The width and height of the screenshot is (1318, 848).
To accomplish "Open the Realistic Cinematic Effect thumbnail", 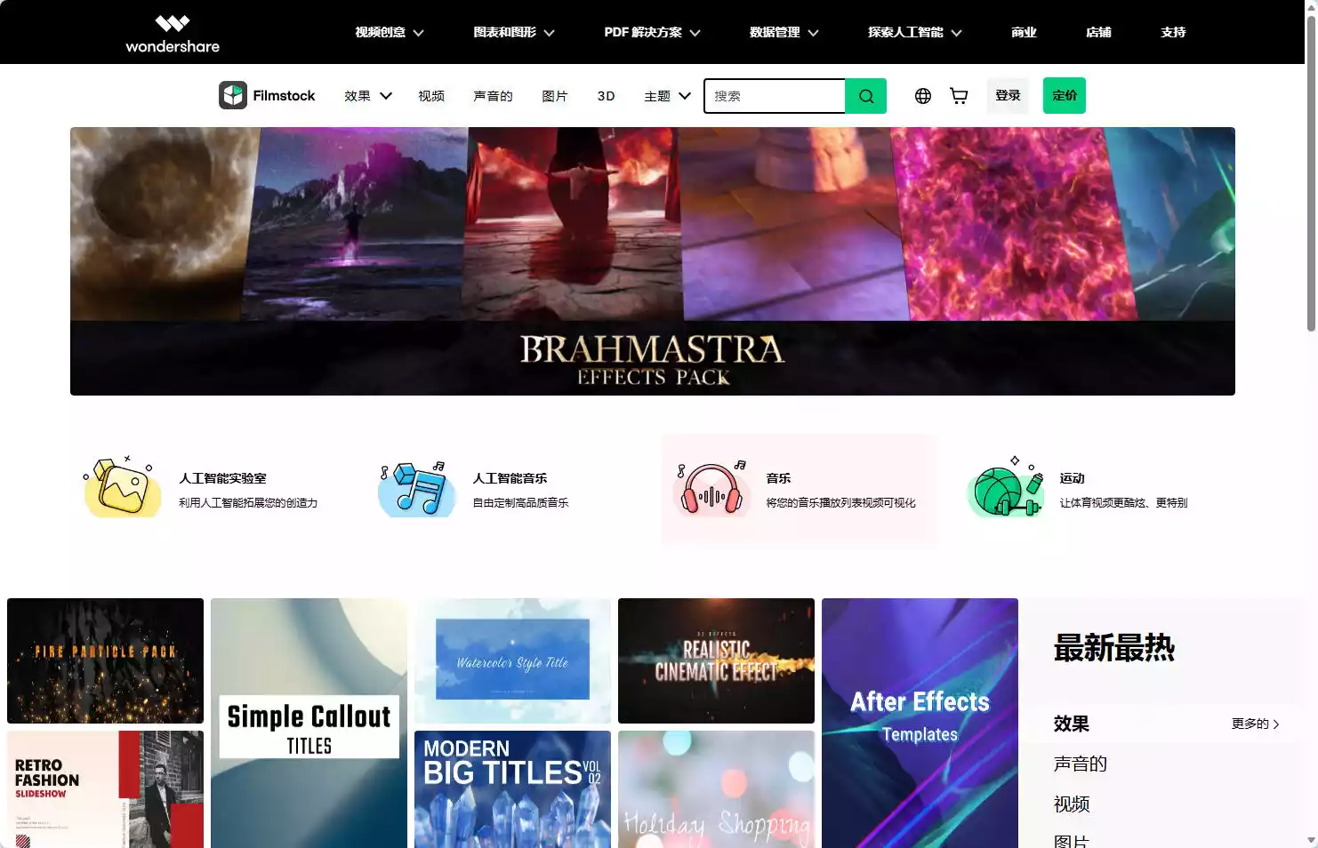I will pyautogui.click(x=716, y=660).
